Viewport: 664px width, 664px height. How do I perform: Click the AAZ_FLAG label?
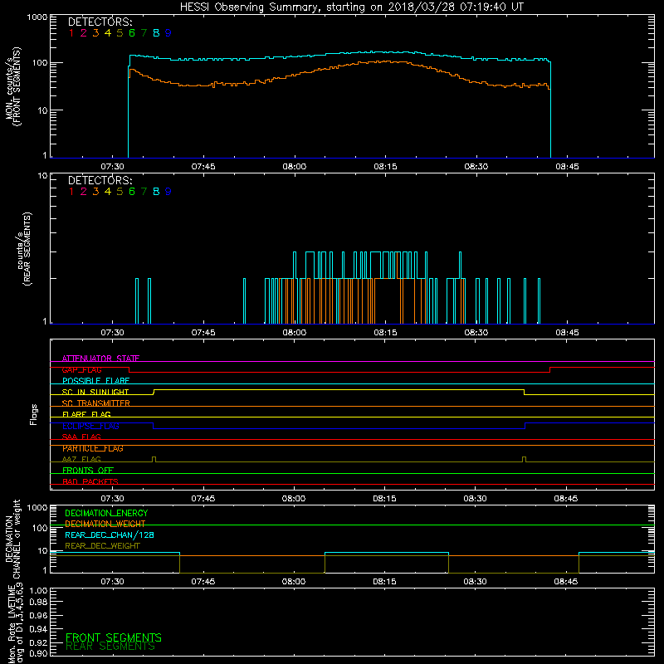click(x=81, y=459)
